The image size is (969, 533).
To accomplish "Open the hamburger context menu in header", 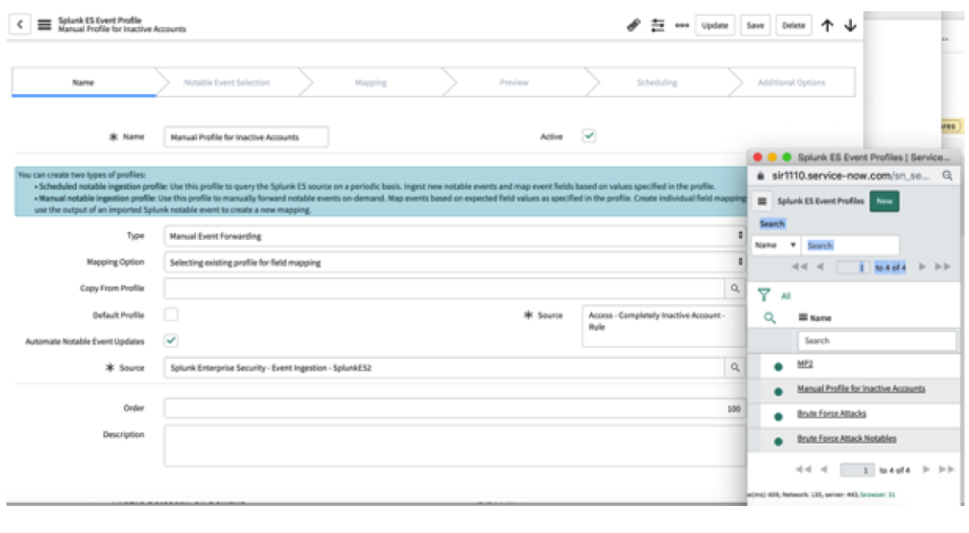I will click(45, 25).
